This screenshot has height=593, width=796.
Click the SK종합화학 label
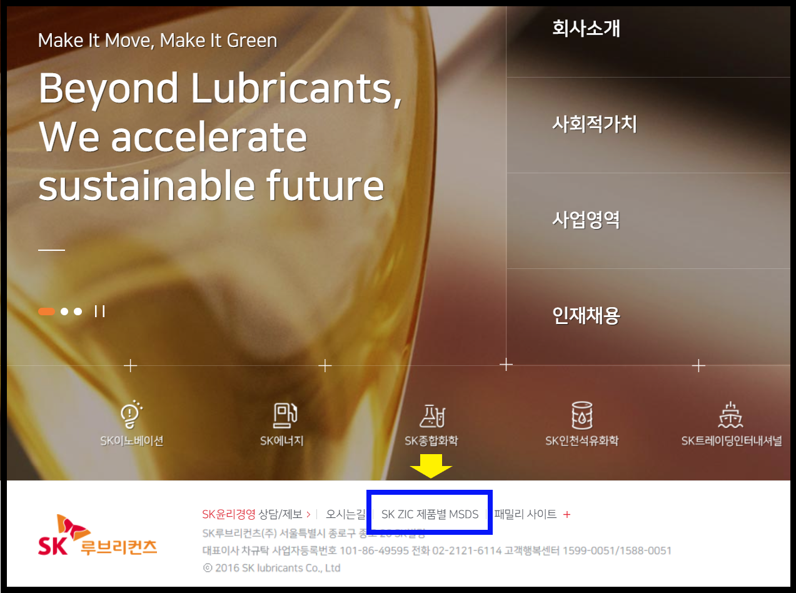click(431, 441)
